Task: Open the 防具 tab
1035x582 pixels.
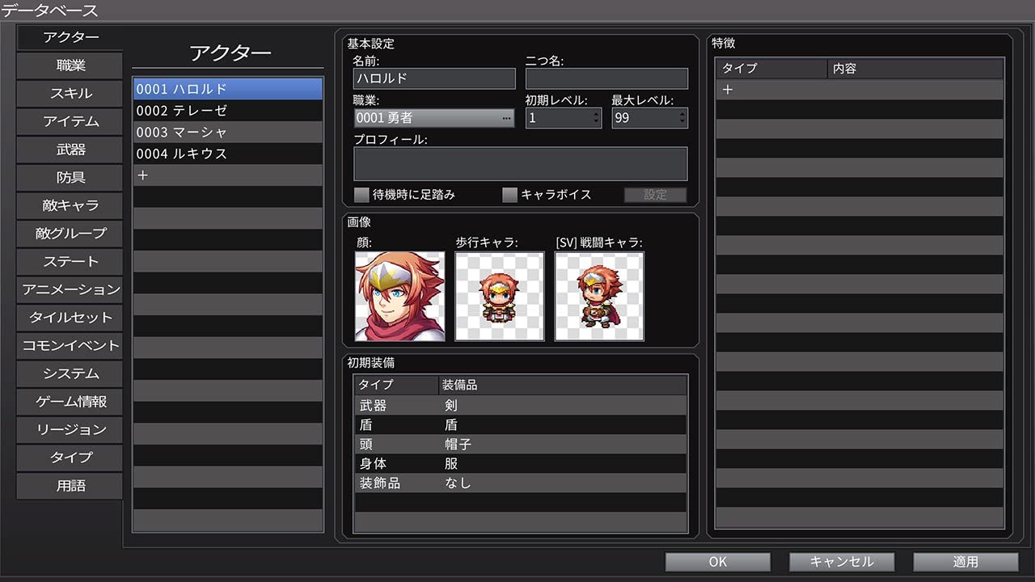Action: [x=71, y=177]
